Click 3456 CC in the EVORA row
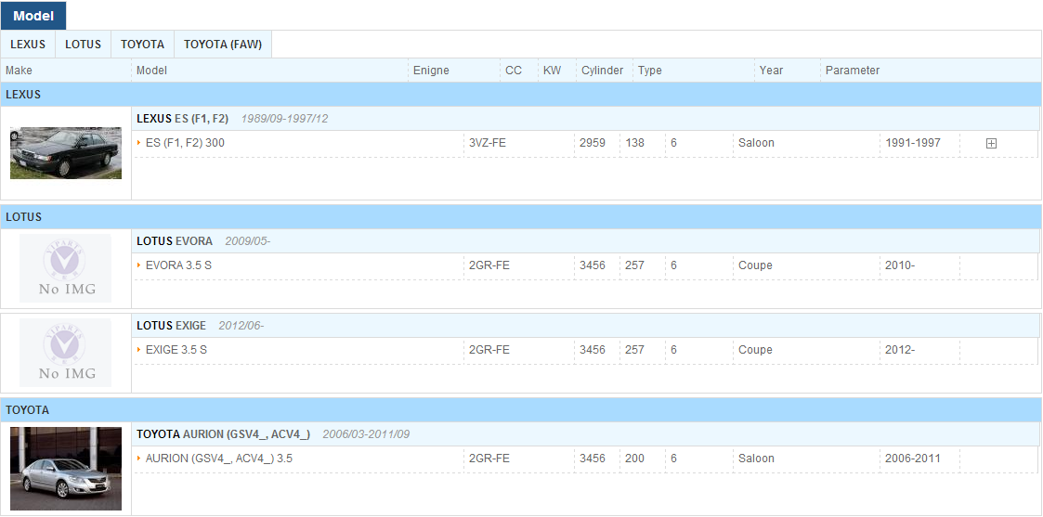 (x=593, y=265)
